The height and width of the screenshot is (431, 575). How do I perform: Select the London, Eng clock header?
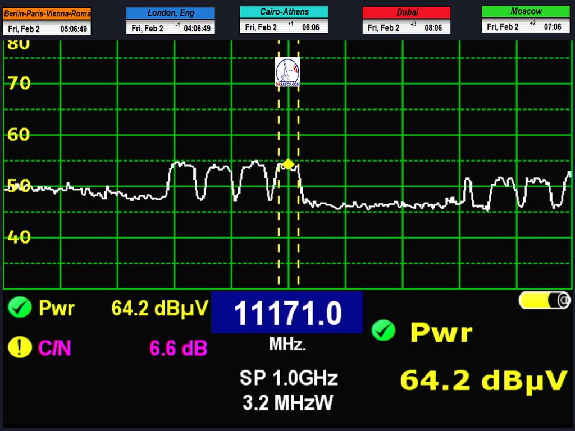point(170,13)
